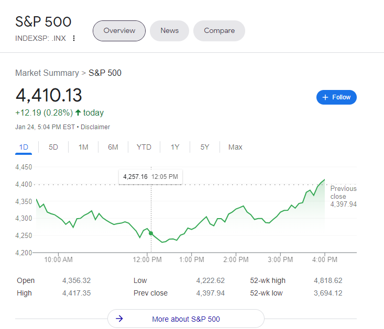Image resolution: width=384 pixels, height=329 pixels.
Task: Click the plus icon on Follow button
Action: 325,97
